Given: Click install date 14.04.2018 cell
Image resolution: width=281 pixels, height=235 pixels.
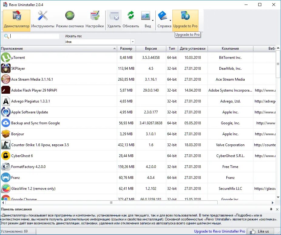Looking at the screenshot, I should pyautogui.click(x=193, y=90).
